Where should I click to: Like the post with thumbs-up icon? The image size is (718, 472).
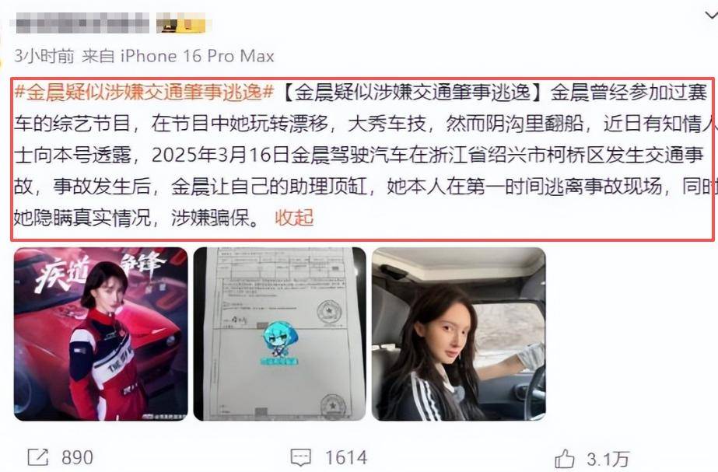click(564, 458)
